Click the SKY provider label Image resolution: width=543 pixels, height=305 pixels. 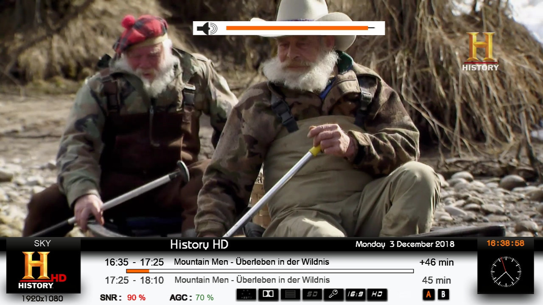point(42,244)
